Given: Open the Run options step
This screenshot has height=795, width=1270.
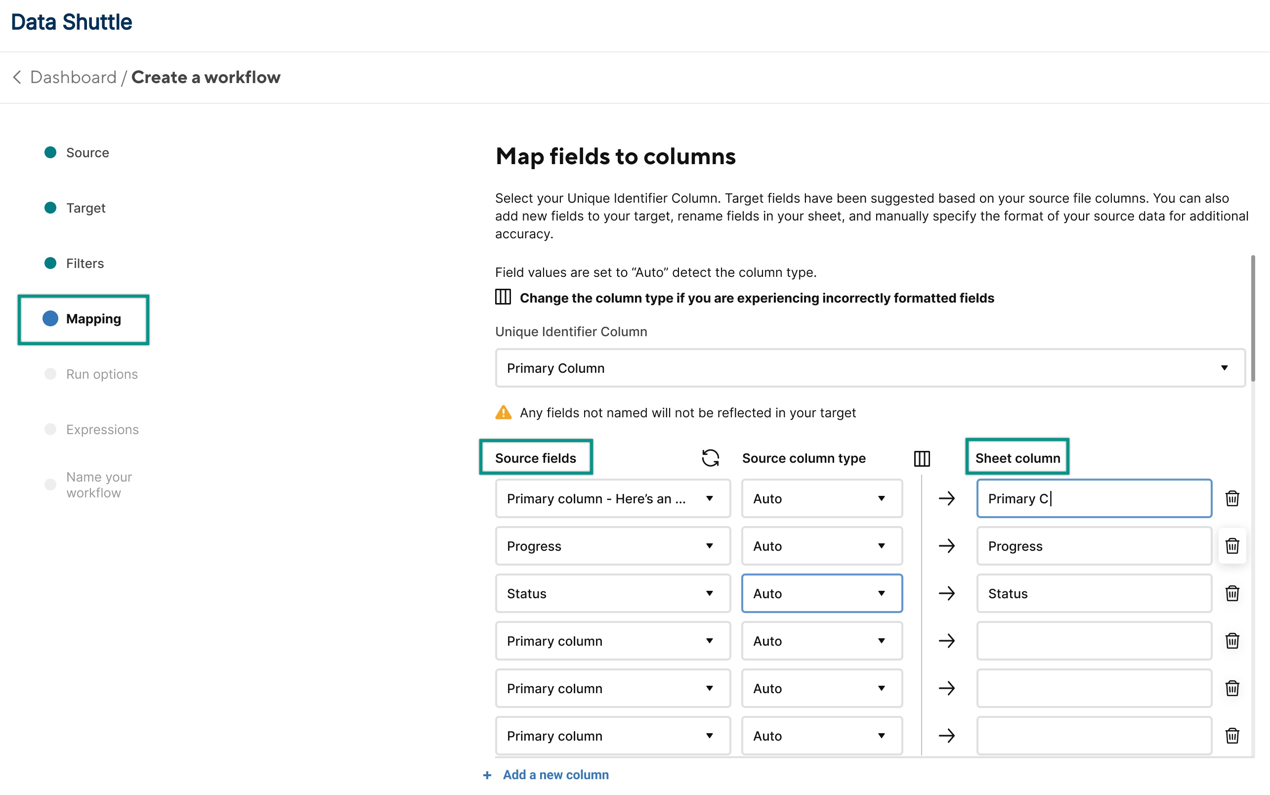Looking at the screenshot, I should click(101, 374).
